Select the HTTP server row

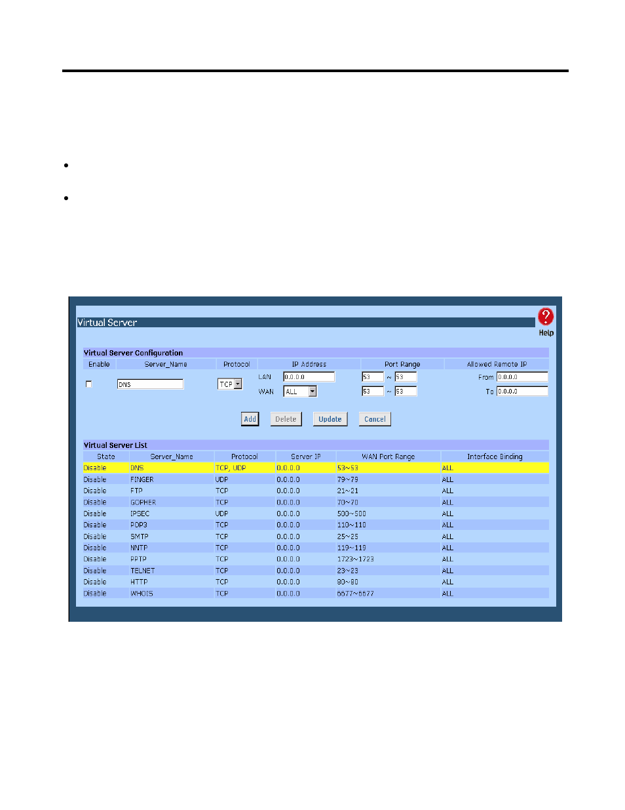316,582
